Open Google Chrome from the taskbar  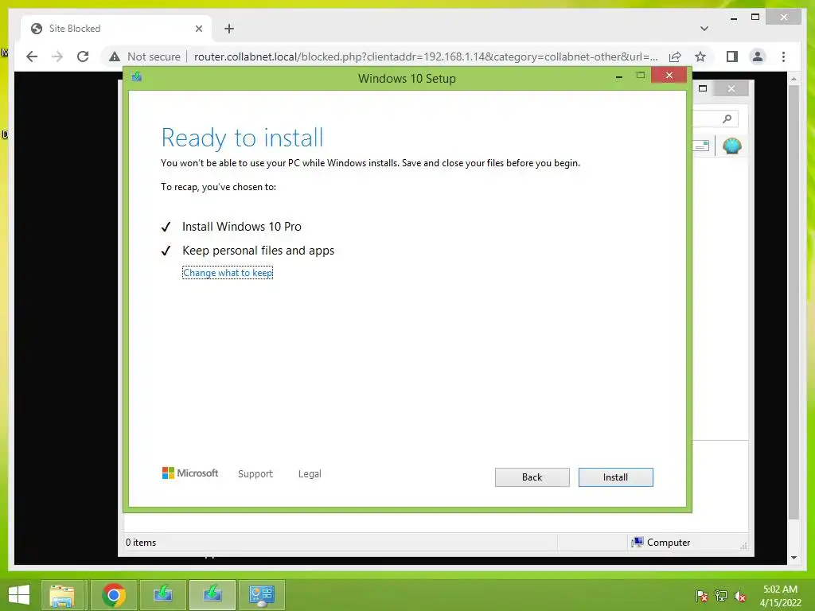tap(113, 595)
